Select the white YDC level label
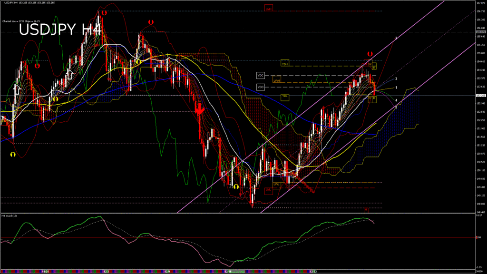487x274 pixels. (260, 76)
